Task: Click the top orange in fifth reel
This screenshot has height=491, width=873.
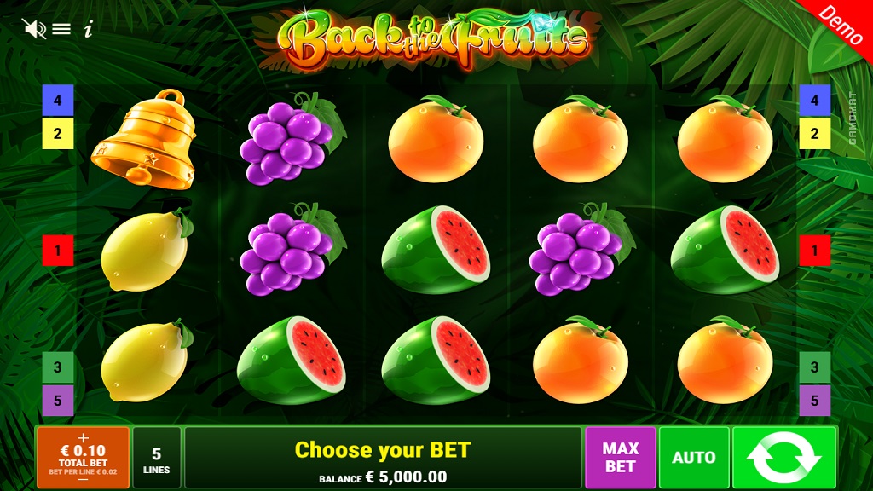Action: coord(725,138)
